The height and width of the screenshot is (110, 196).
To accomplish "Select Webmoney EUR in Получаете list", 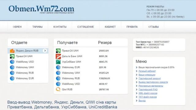I will point(91,67).
